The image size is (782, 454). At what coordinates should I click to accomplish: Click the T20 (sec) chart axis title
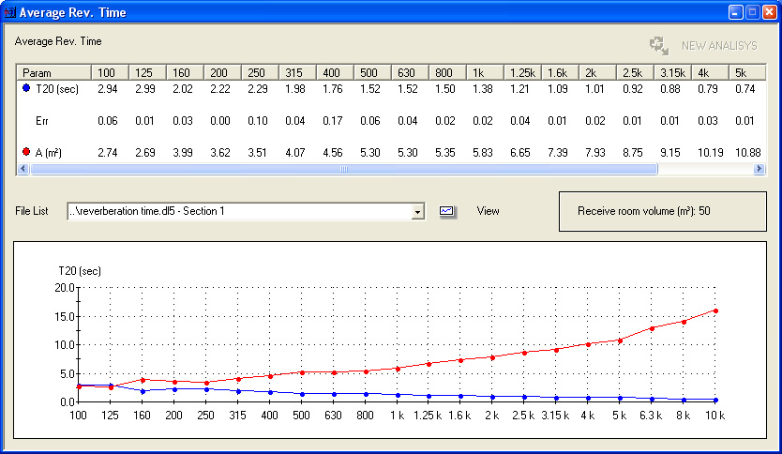[80, 271]
